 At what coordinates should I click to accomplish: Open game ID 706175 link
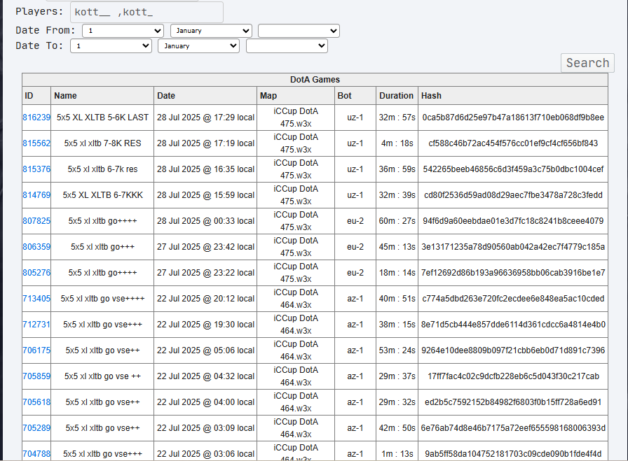pyautogui.click(x=36, y=350)
